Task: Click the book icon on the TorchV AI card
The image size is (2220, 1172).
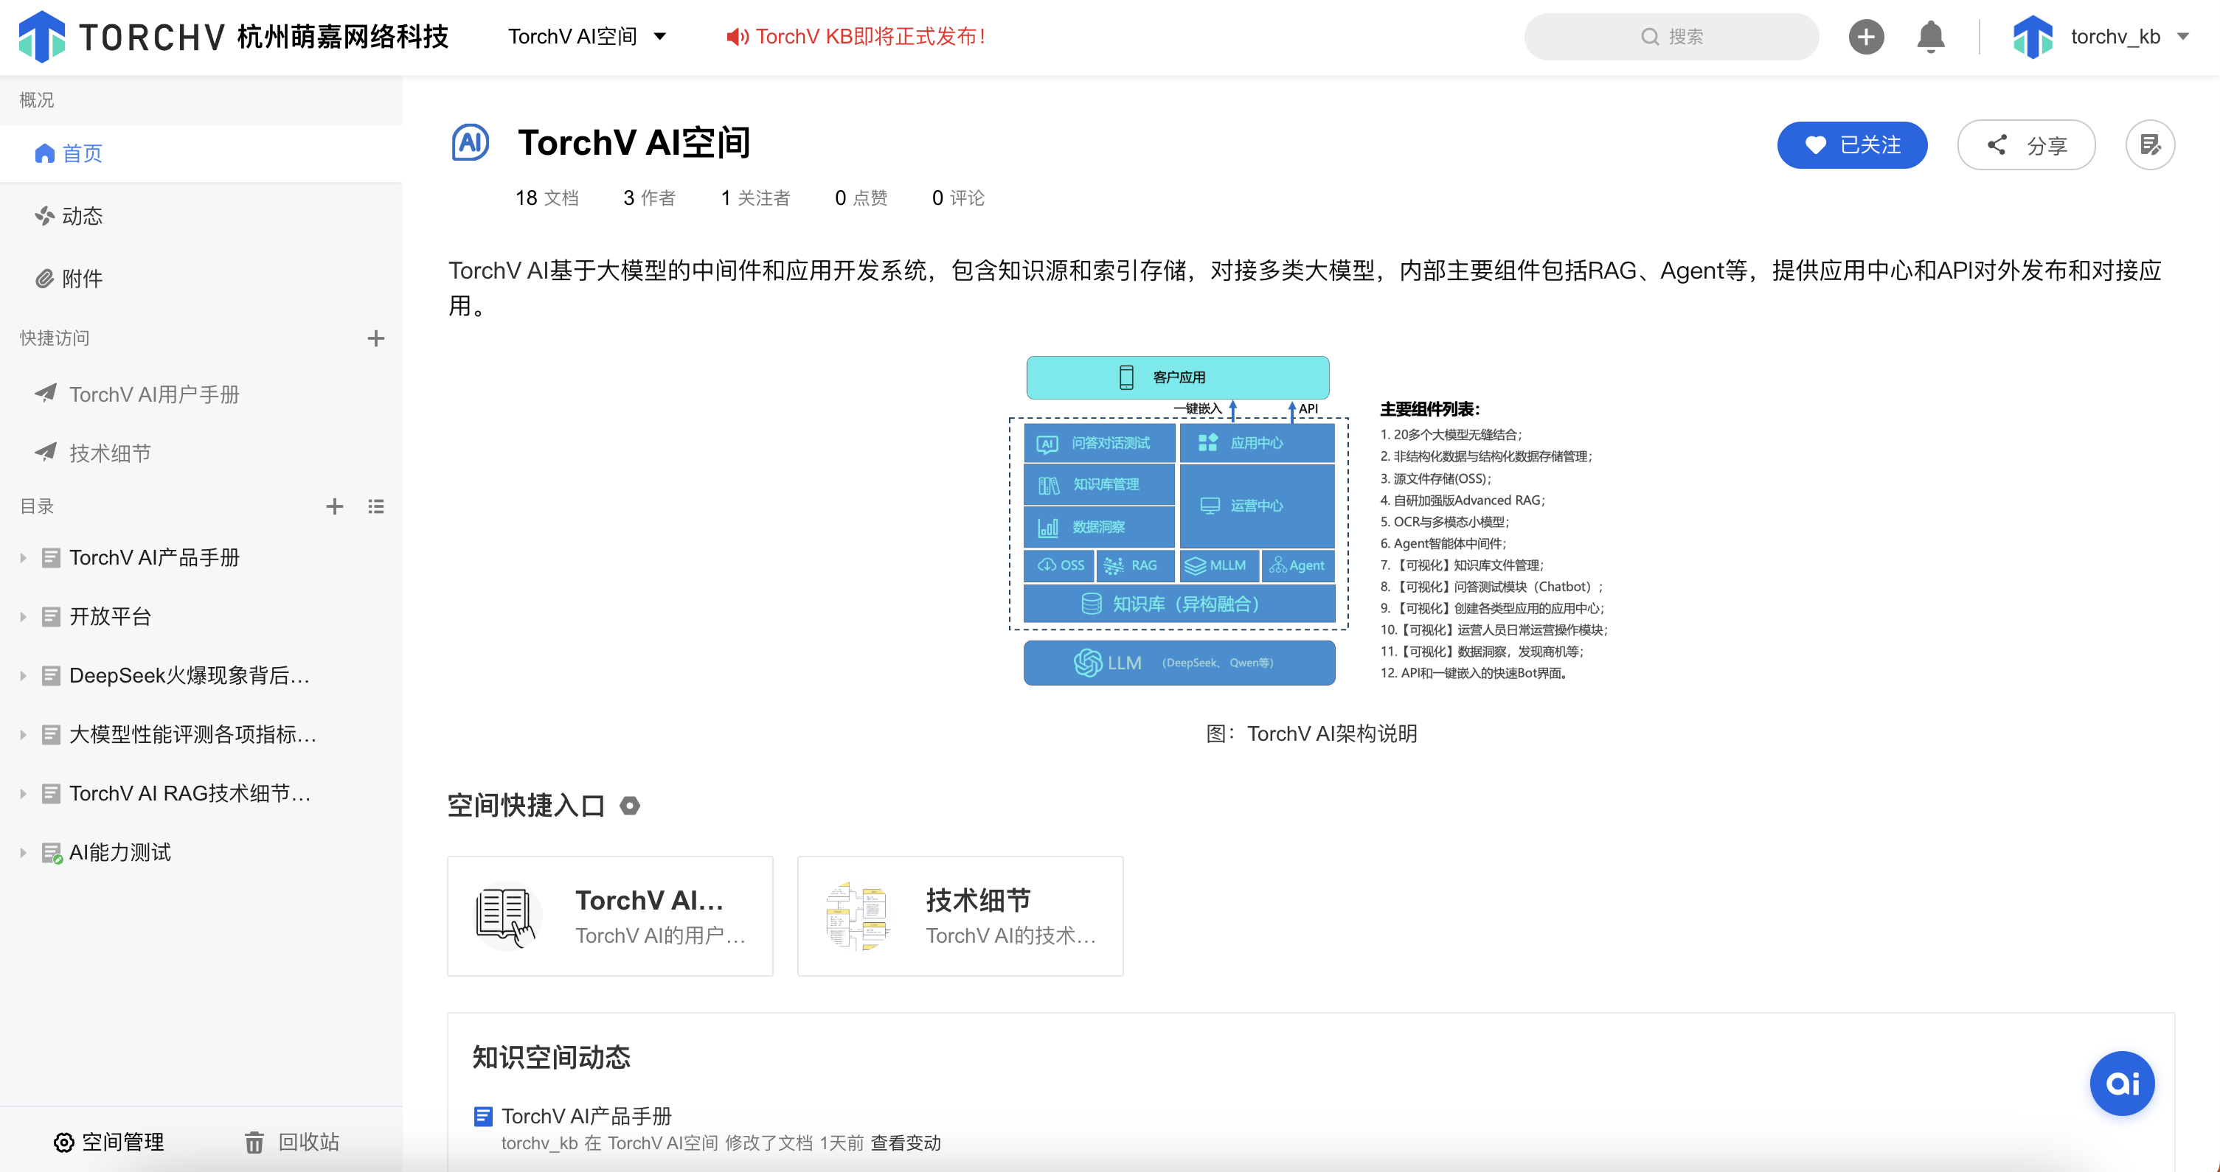Action: click(507, 916)
